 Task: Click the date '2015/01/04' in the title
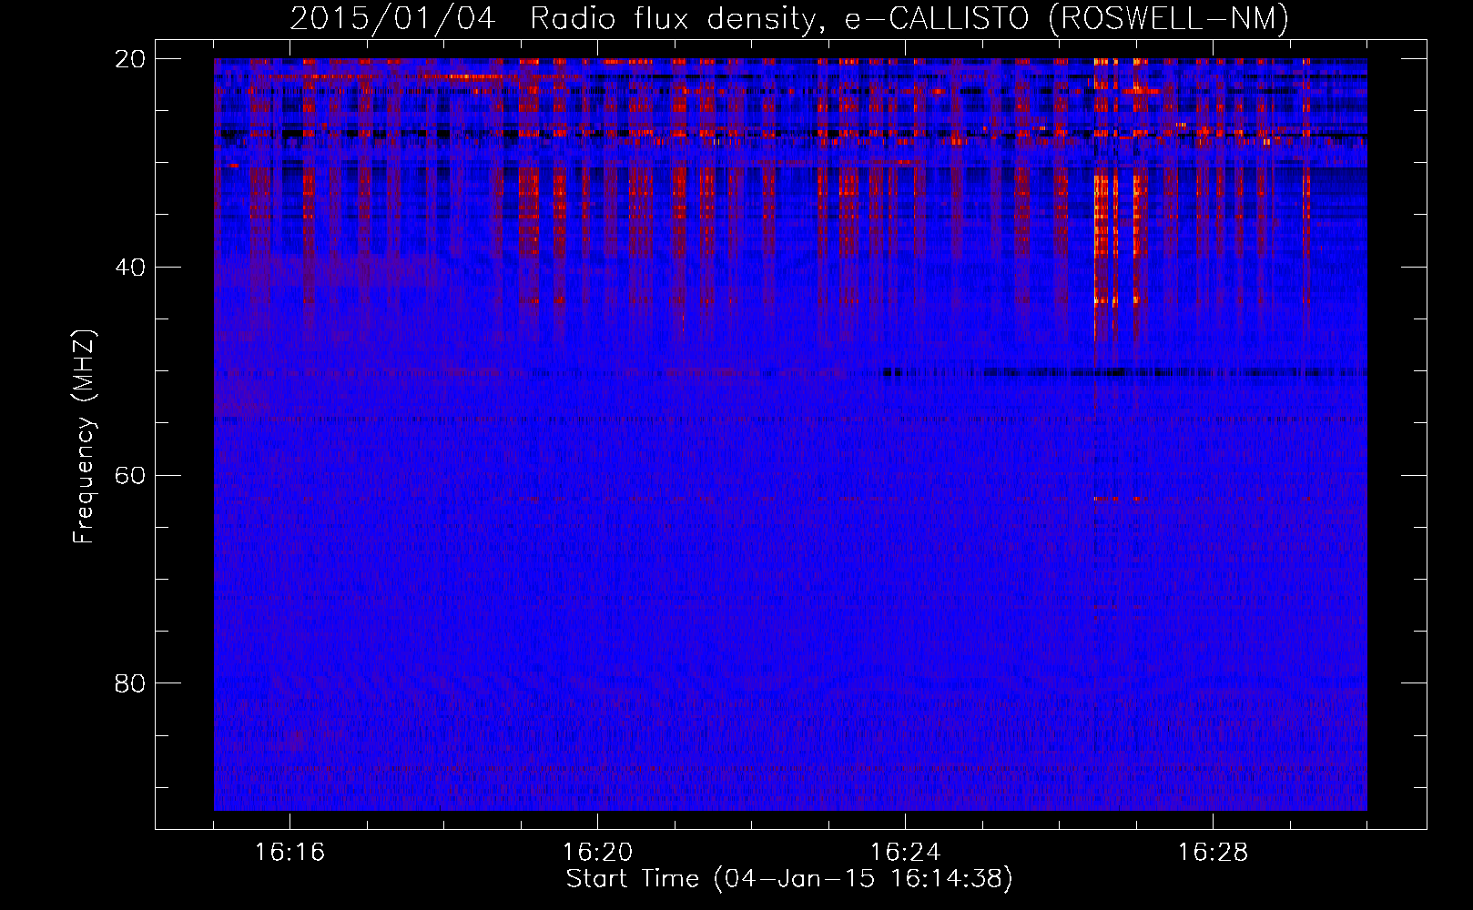(x=392, y=18)
